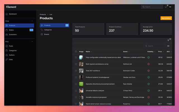179x112 pixels.
Task: Click the global search field in top bar
Action: [152, 7]
